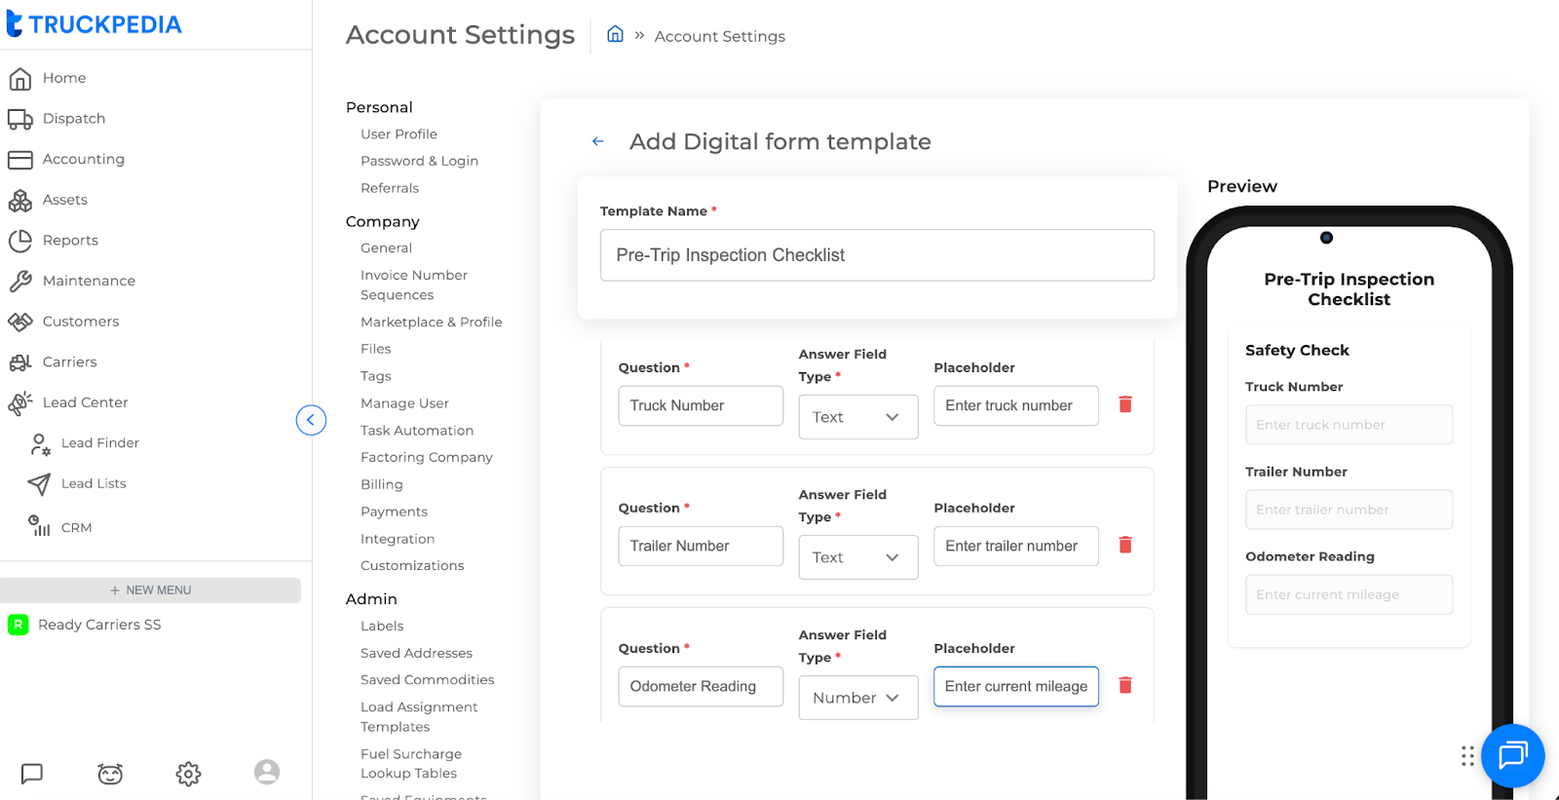Open the settings gear in sidebar footer
Screen dimensions: 1559x800
point(188,774)
